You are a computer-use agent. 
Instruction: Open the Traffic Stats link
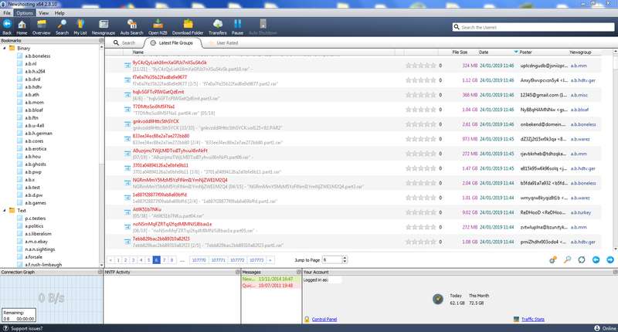(533, 318)
